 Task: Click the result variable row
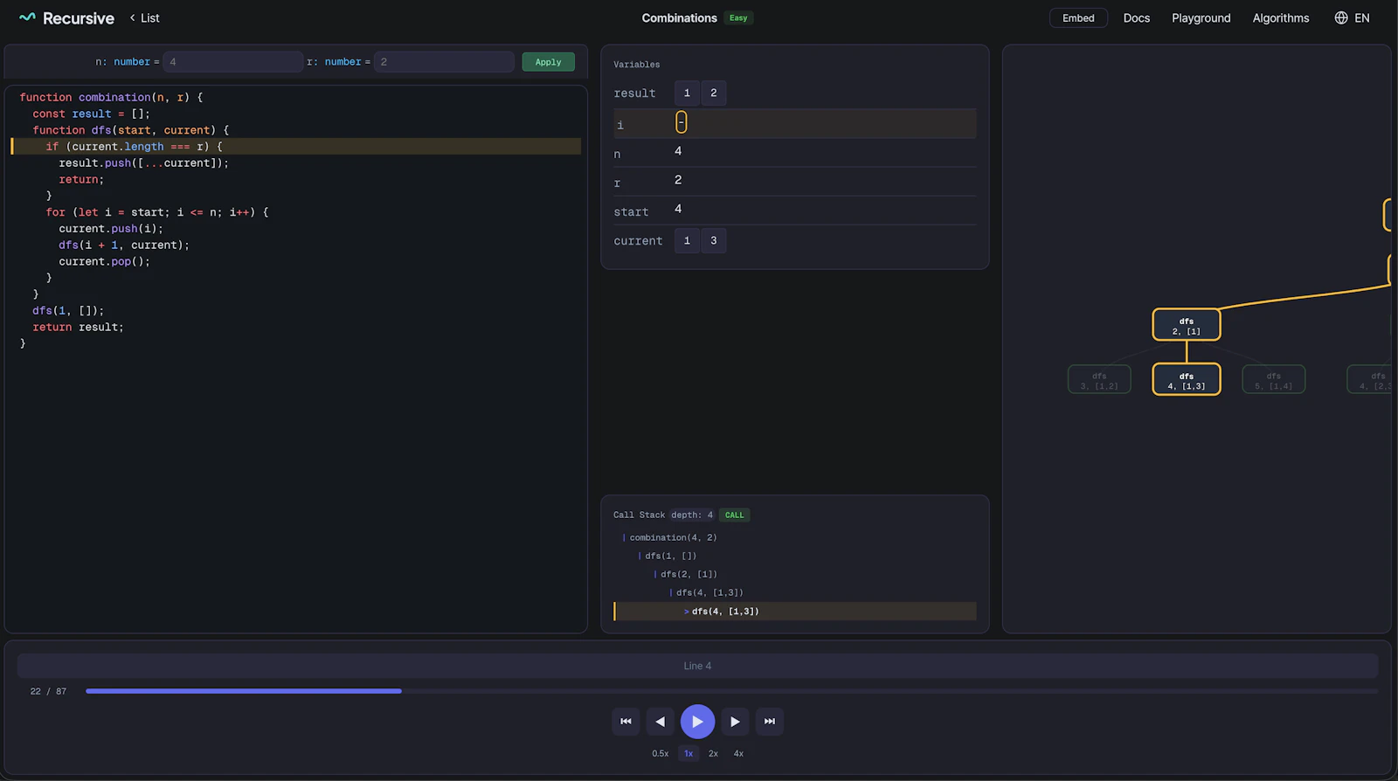[795, 93]
